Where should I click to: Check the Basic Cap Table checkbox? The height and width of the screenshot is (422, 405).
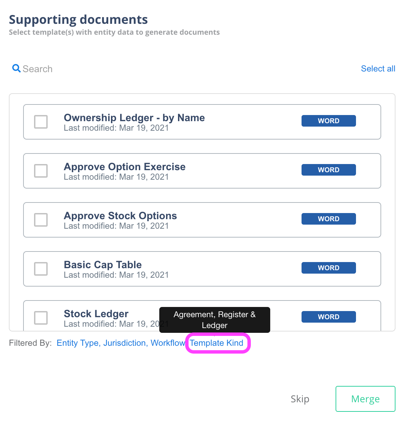click(x=41, y=269)
